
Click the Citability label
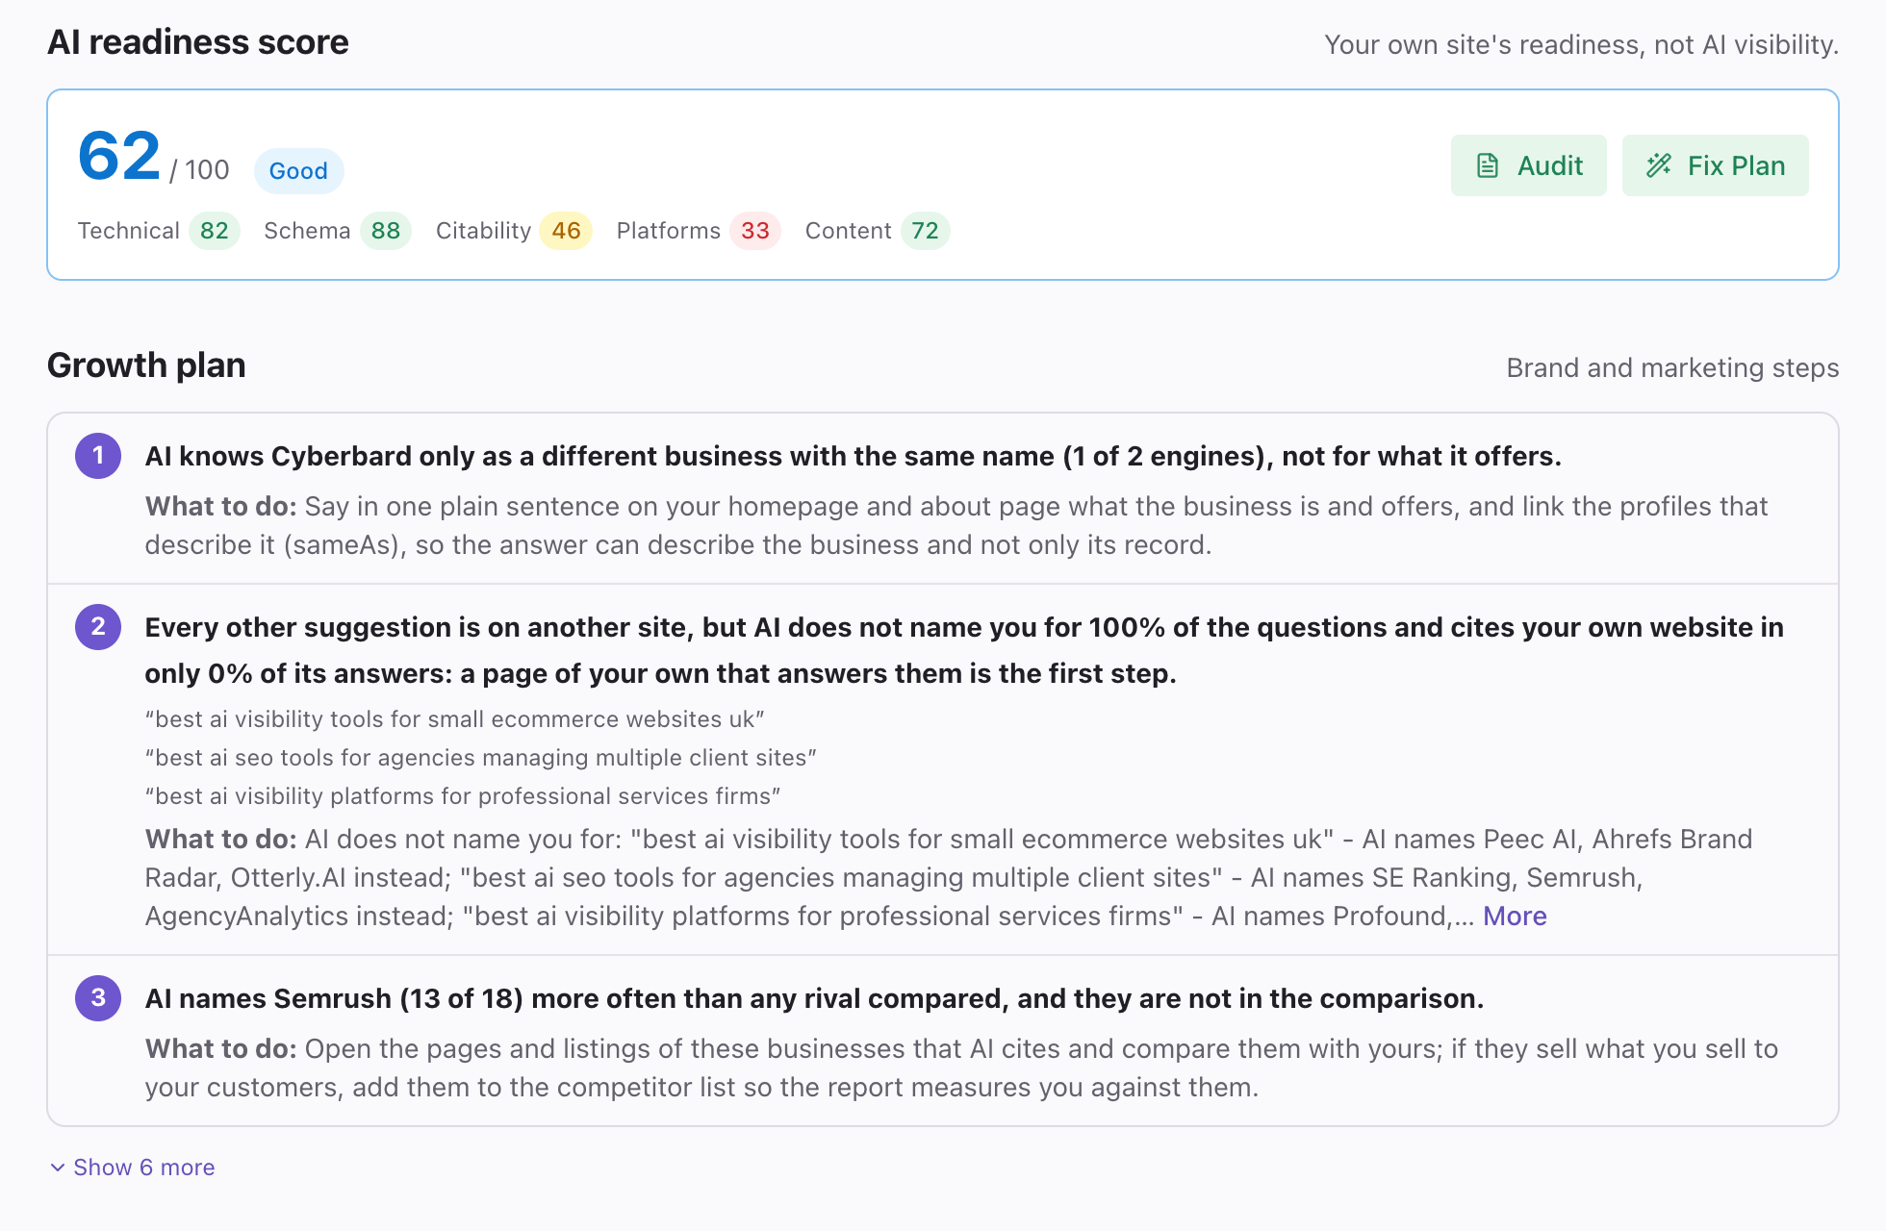[483, 231]
